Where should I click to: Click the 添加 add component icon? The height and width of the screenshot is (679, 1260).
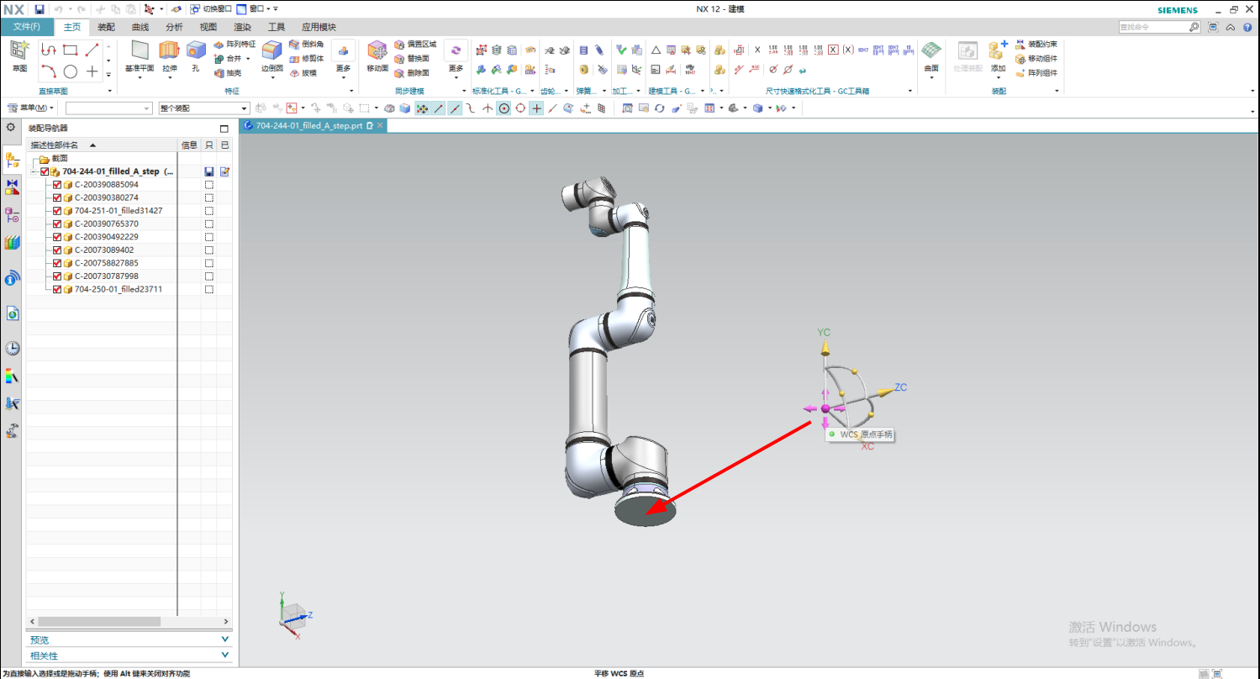[998, 50]
